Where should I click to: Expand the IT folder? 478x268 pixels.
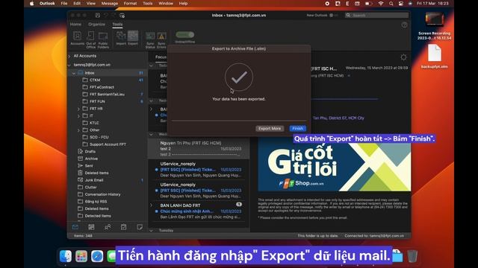pyautogui.click(x=78, y=116)
